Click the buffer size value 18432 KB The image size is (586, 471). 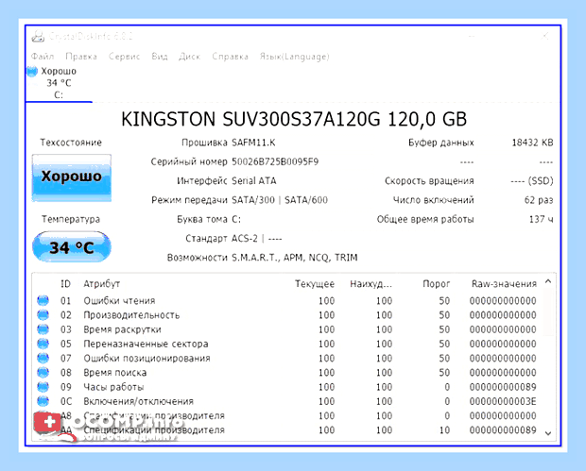tap(532, 143)
